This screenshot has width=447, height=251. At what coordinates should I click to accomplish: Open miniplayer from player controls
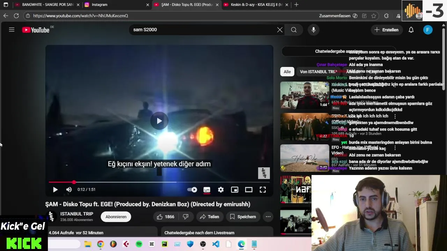tap(235, 190)
